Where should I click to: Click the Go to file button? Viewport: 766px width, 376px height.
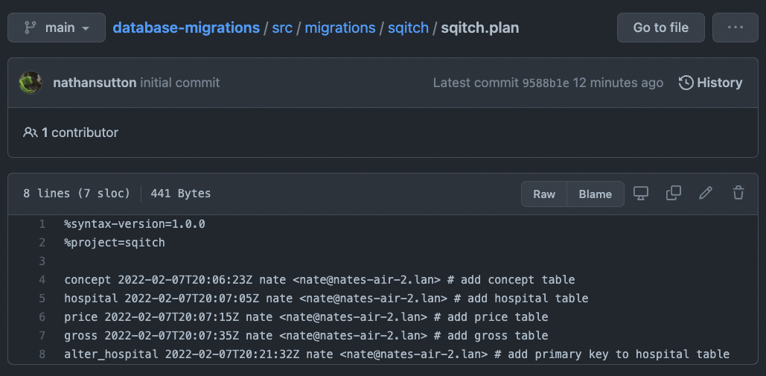point(661,28)
